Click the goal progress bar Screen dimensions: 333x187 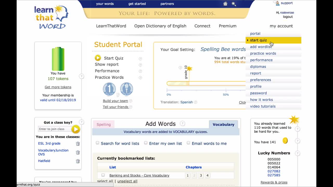[206, 83]
